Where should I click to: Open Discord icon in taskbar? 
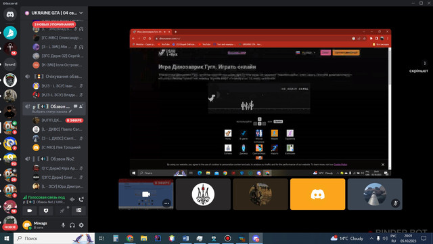click(x=256, y=238)
